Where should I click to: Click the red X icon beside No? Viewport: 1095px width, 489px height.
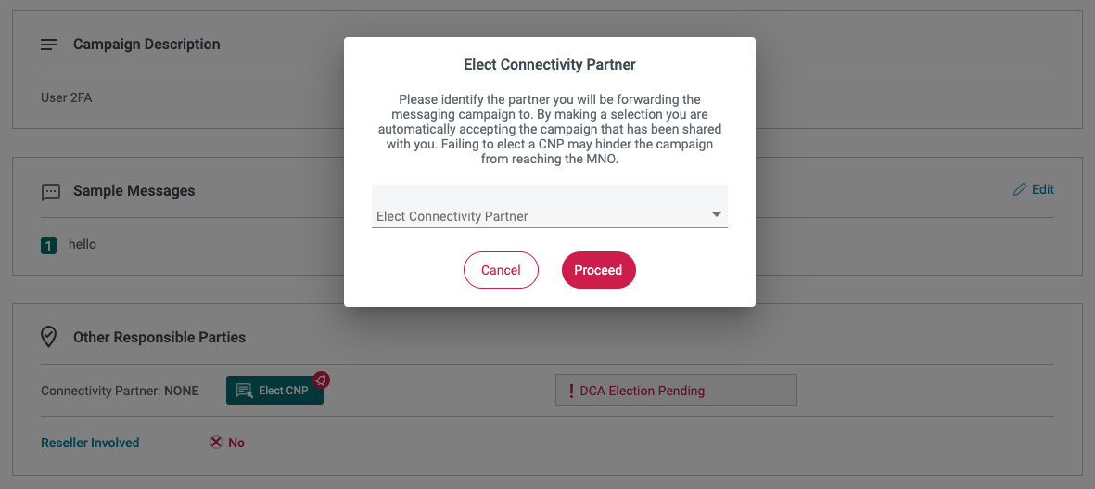tap(216, 443)
